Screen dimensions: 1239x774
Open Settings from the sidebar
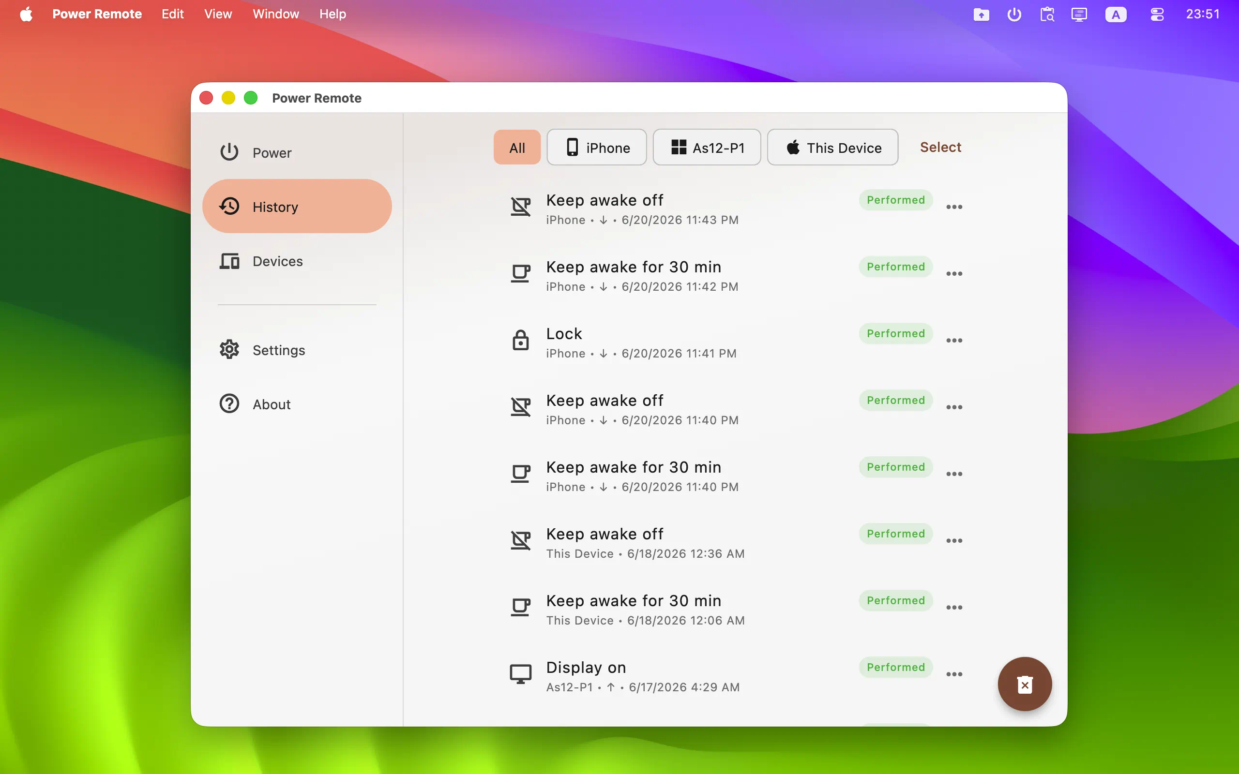(x=297, y=350)
